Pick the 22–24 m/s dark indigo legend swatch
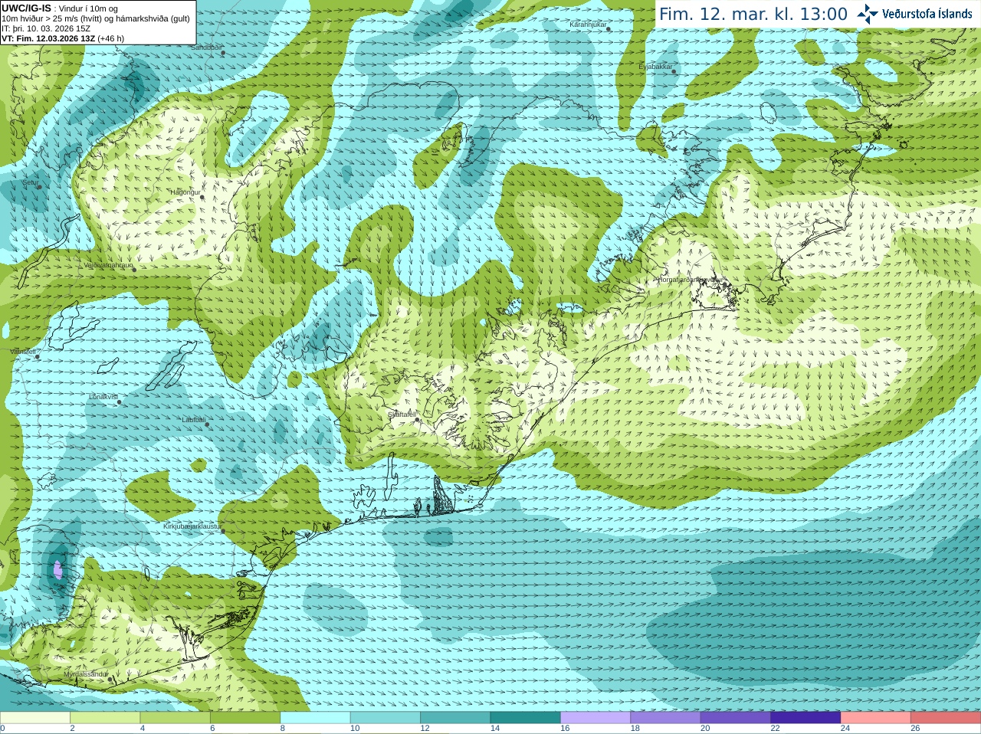Image resolution: width=981 pixels, height=734 pixels. 806,718
